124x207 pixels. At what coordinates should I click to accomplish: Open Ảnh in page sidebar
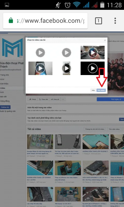2,92
